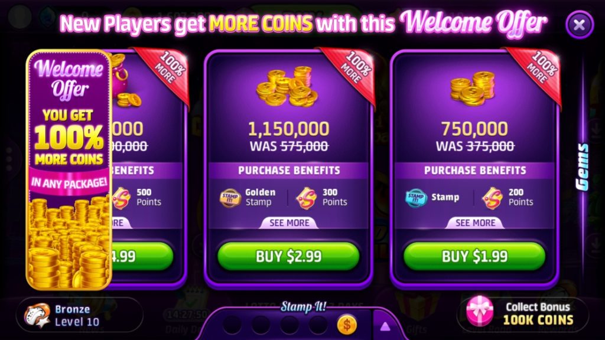
Task: Click the gold dollar coin in Stamp It bar
Action: [x=346, y=325]
